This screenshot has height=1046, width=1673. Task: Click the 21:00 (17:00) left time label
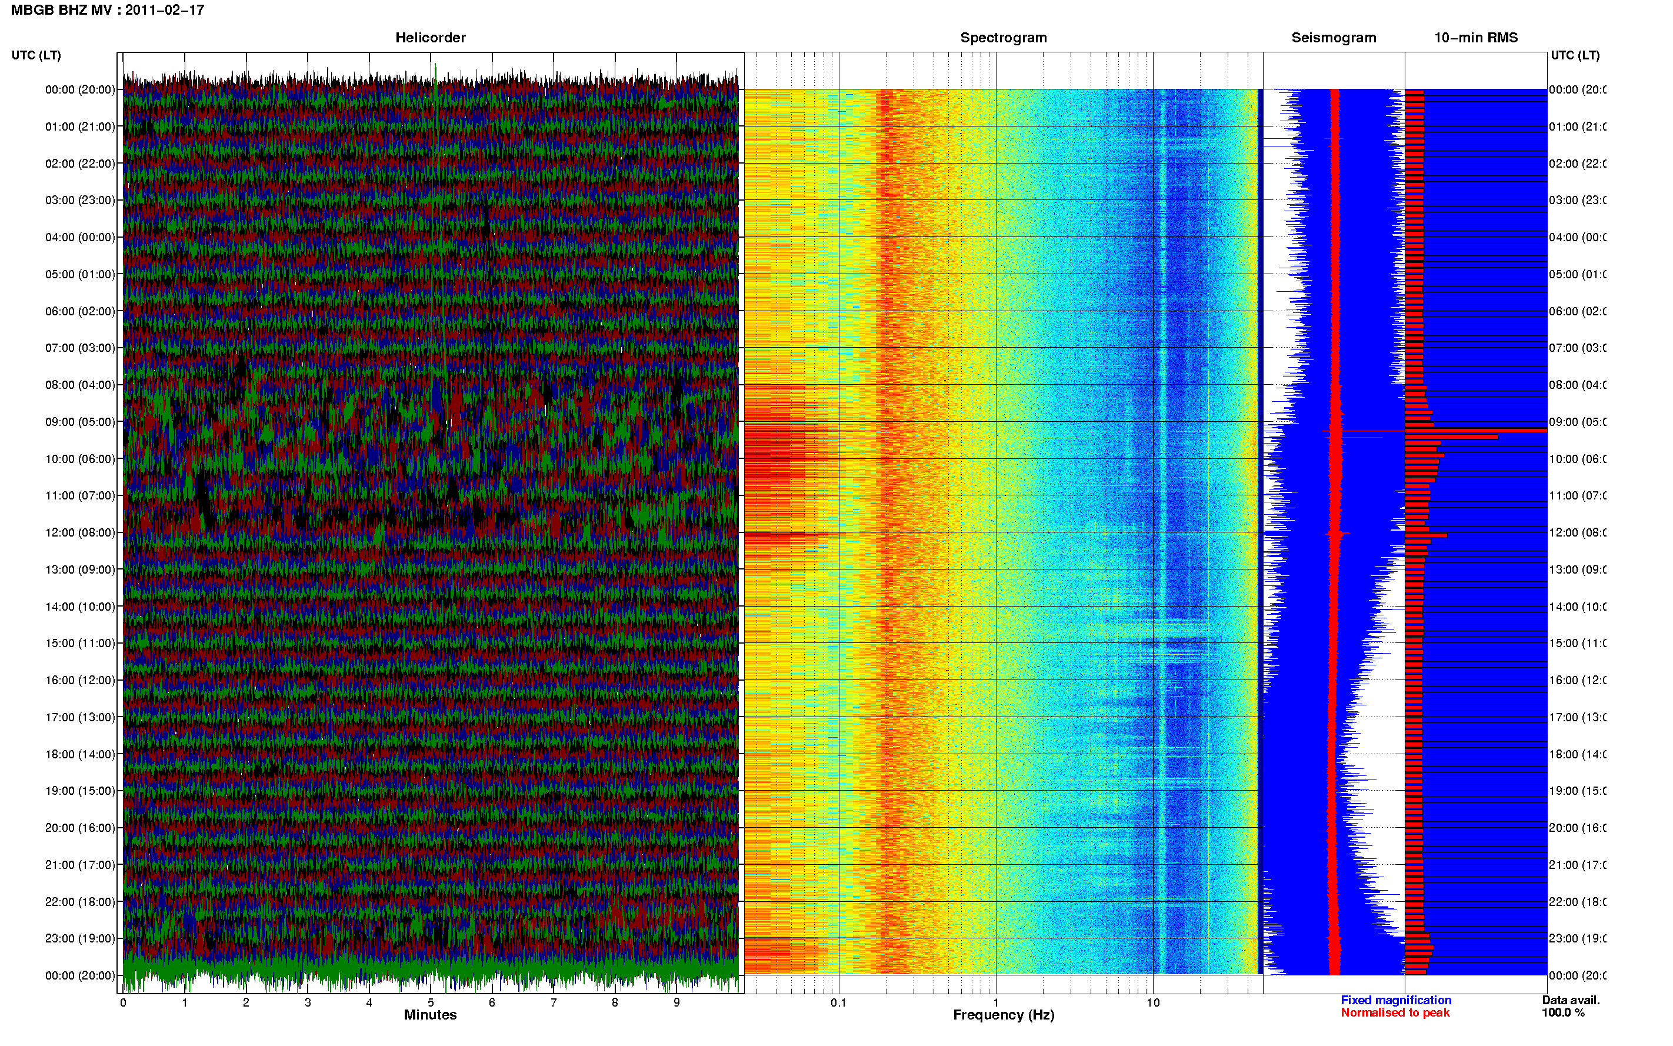(x=80, y=865)
